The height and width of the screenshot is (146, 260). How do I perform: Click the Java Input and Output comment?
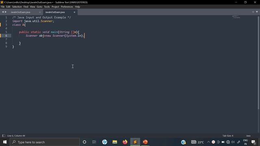click(41, 17)
